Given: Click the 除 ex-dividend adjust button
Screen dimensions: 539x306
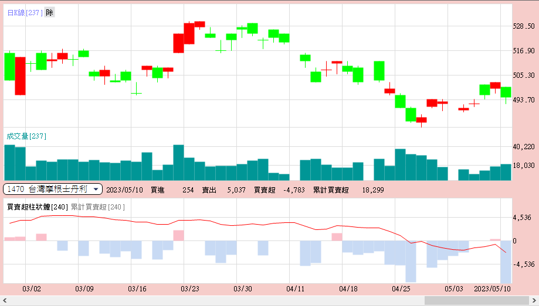Looking at the screenshot, I should click(x=49, y=13).
